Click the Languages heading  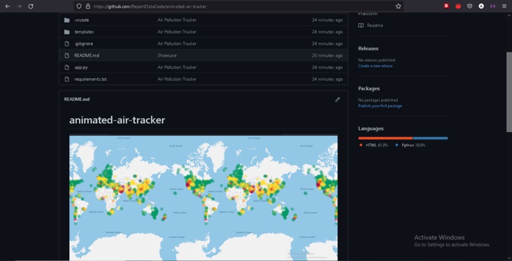(371, 128)
